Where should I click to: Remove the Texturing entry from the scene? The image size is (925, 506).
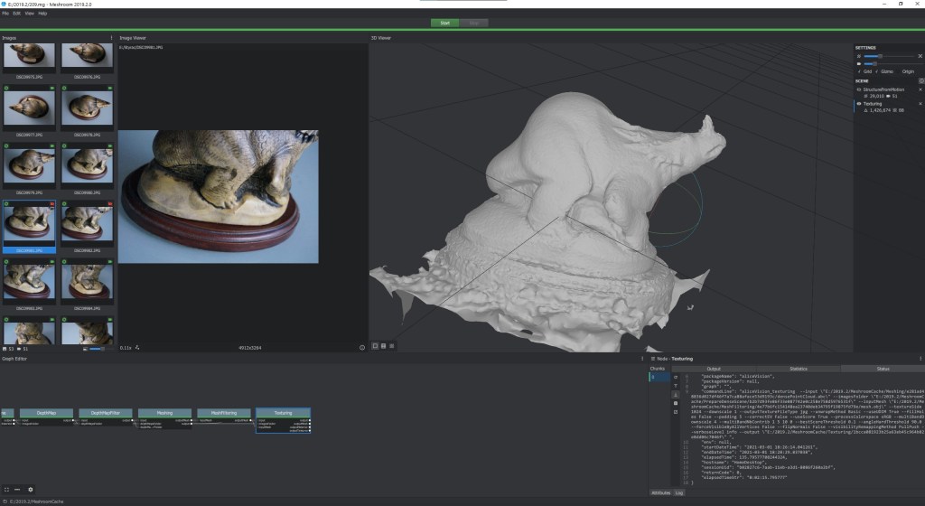(920, 104)
